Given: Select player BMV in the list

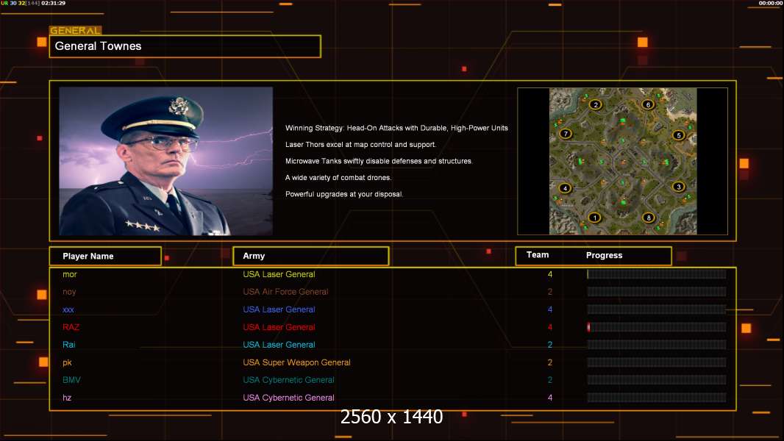Looking at the screenshot, I should point(393,379).
